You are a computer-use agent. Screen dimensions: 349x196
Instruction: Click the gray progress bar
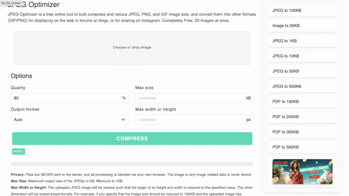(132, 164)
